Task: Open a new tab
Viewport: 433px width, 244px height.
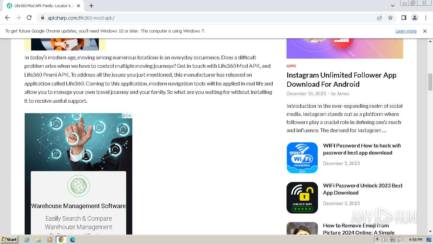Action: pos(91,6)
